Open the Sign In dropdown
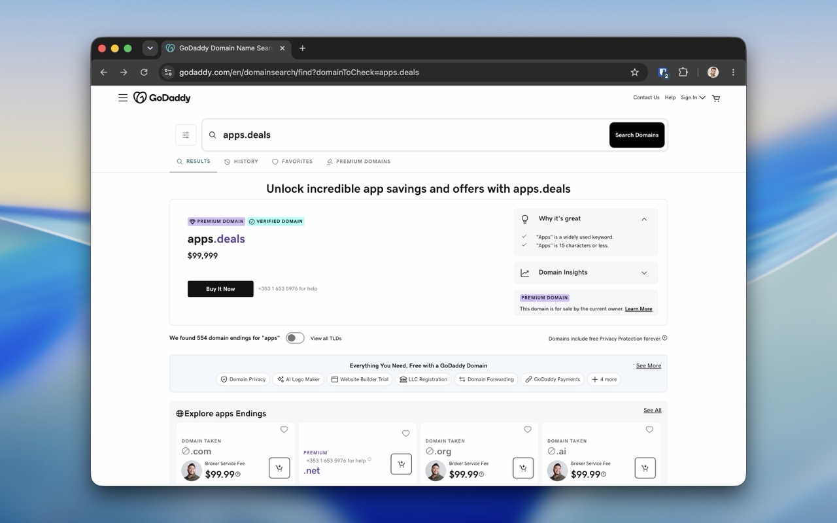This screenshot has width=837, height=523. [692, 98]
